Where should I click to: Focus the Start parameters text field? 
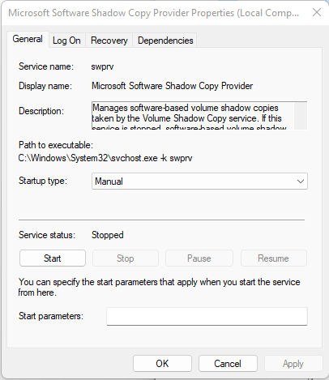point(207,316)
